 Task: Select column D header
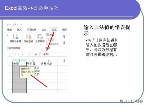pos(49,60)
